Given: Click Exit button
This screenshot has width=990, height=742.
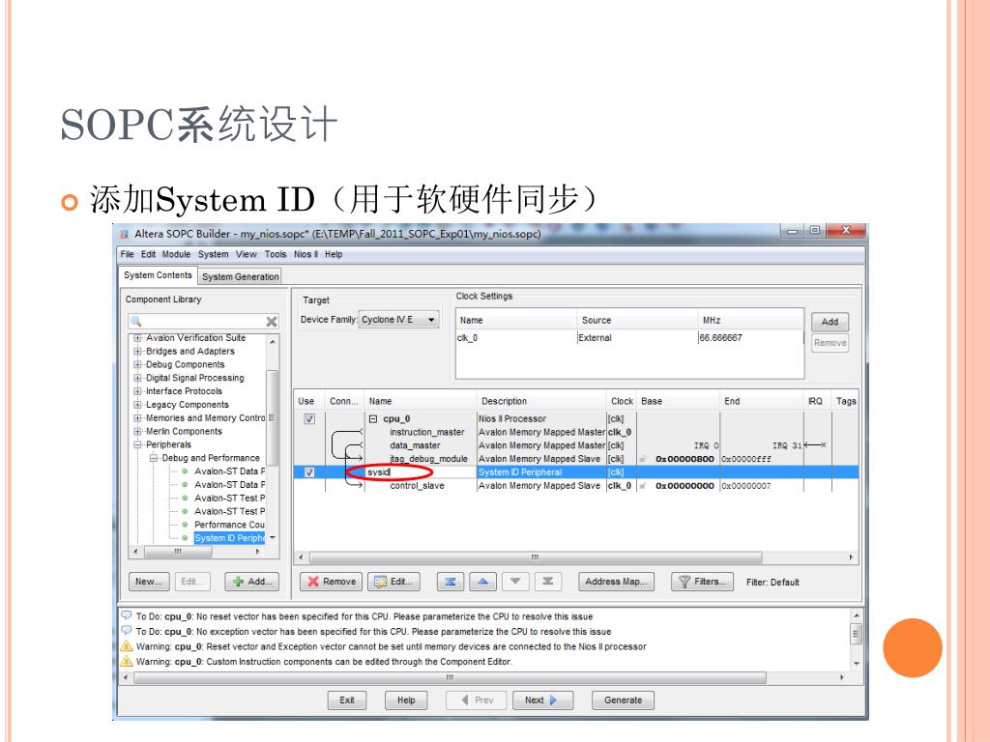Looking at the screenshot, I should tap(347, 700).
